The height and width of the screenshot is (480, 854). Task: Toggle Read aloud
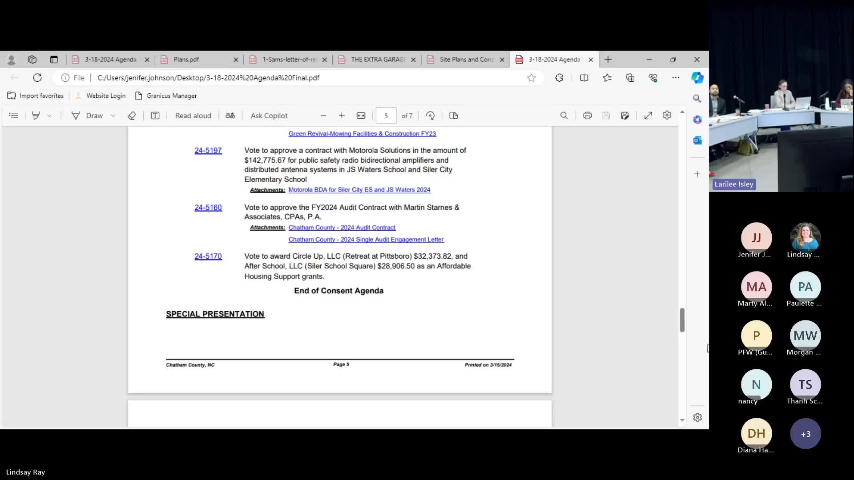click(193, 116)
